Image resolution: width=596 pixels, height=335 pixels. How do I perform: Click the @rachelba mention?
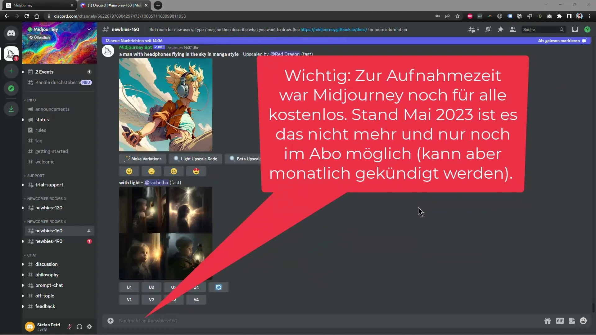coord(156,183)
